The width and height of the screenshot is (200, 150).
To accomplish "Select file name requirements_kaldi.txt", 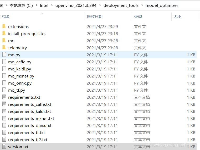I will [29, 112].
